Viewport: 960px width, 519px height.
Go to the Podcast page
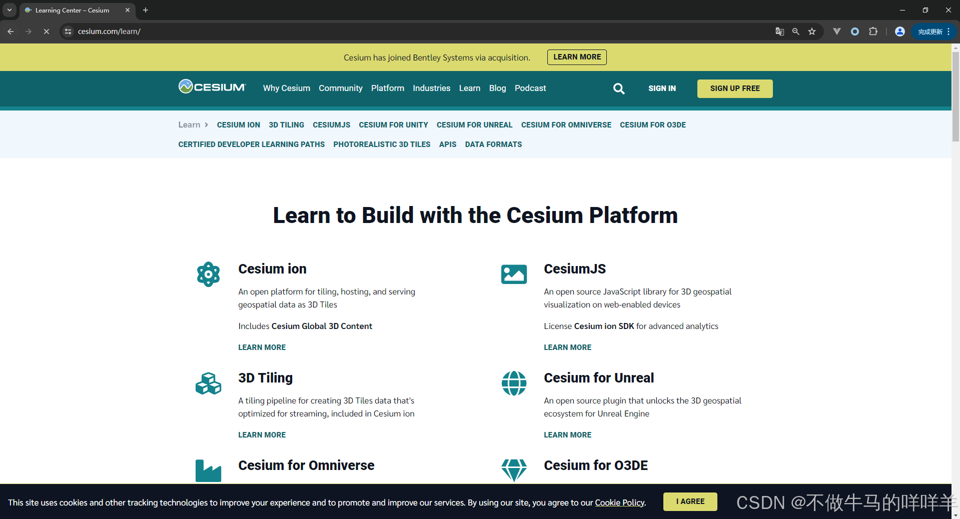[530, 88]
